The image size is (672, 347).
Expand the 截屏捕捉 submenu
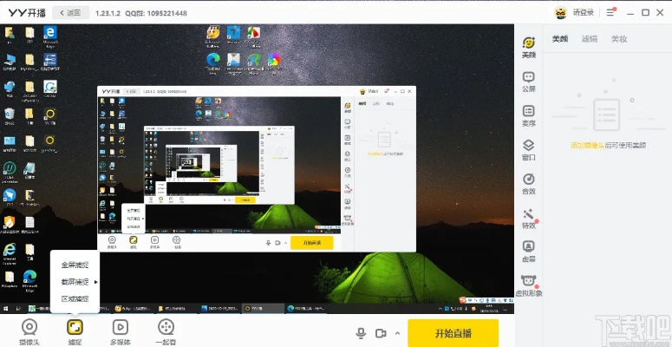[75, 282]
